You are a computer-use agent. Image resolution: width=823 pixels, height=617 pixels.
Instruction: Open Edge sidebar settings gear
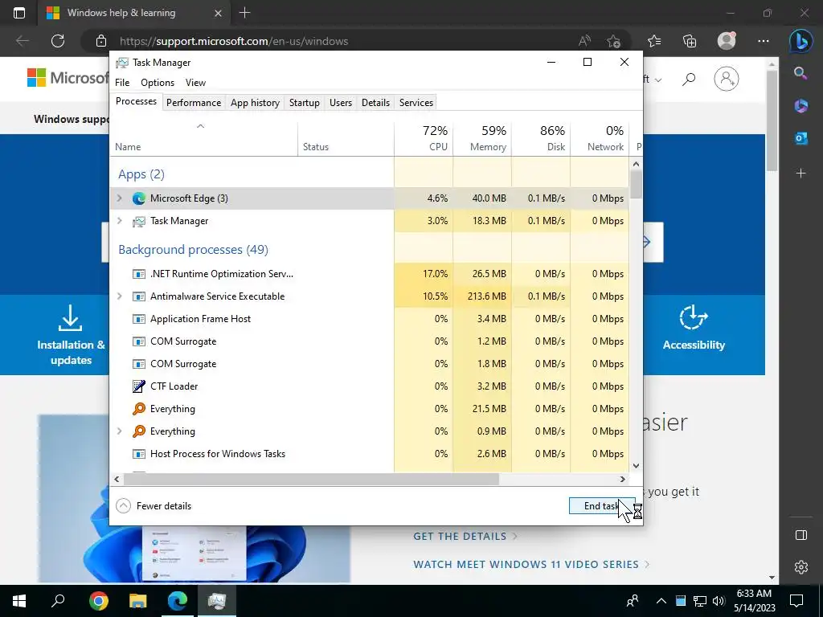(801, 567)
